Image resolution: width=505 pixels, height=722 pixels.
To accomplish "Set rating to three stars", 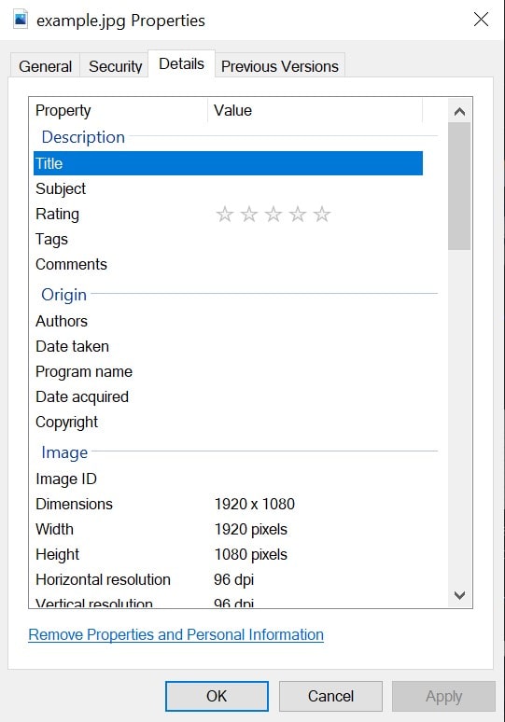I will (274, 215).
